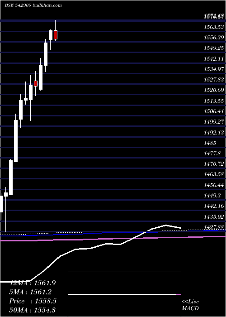Select the 1456.44 price axis label
Screen dimensions: 226x317
point(214,185)
